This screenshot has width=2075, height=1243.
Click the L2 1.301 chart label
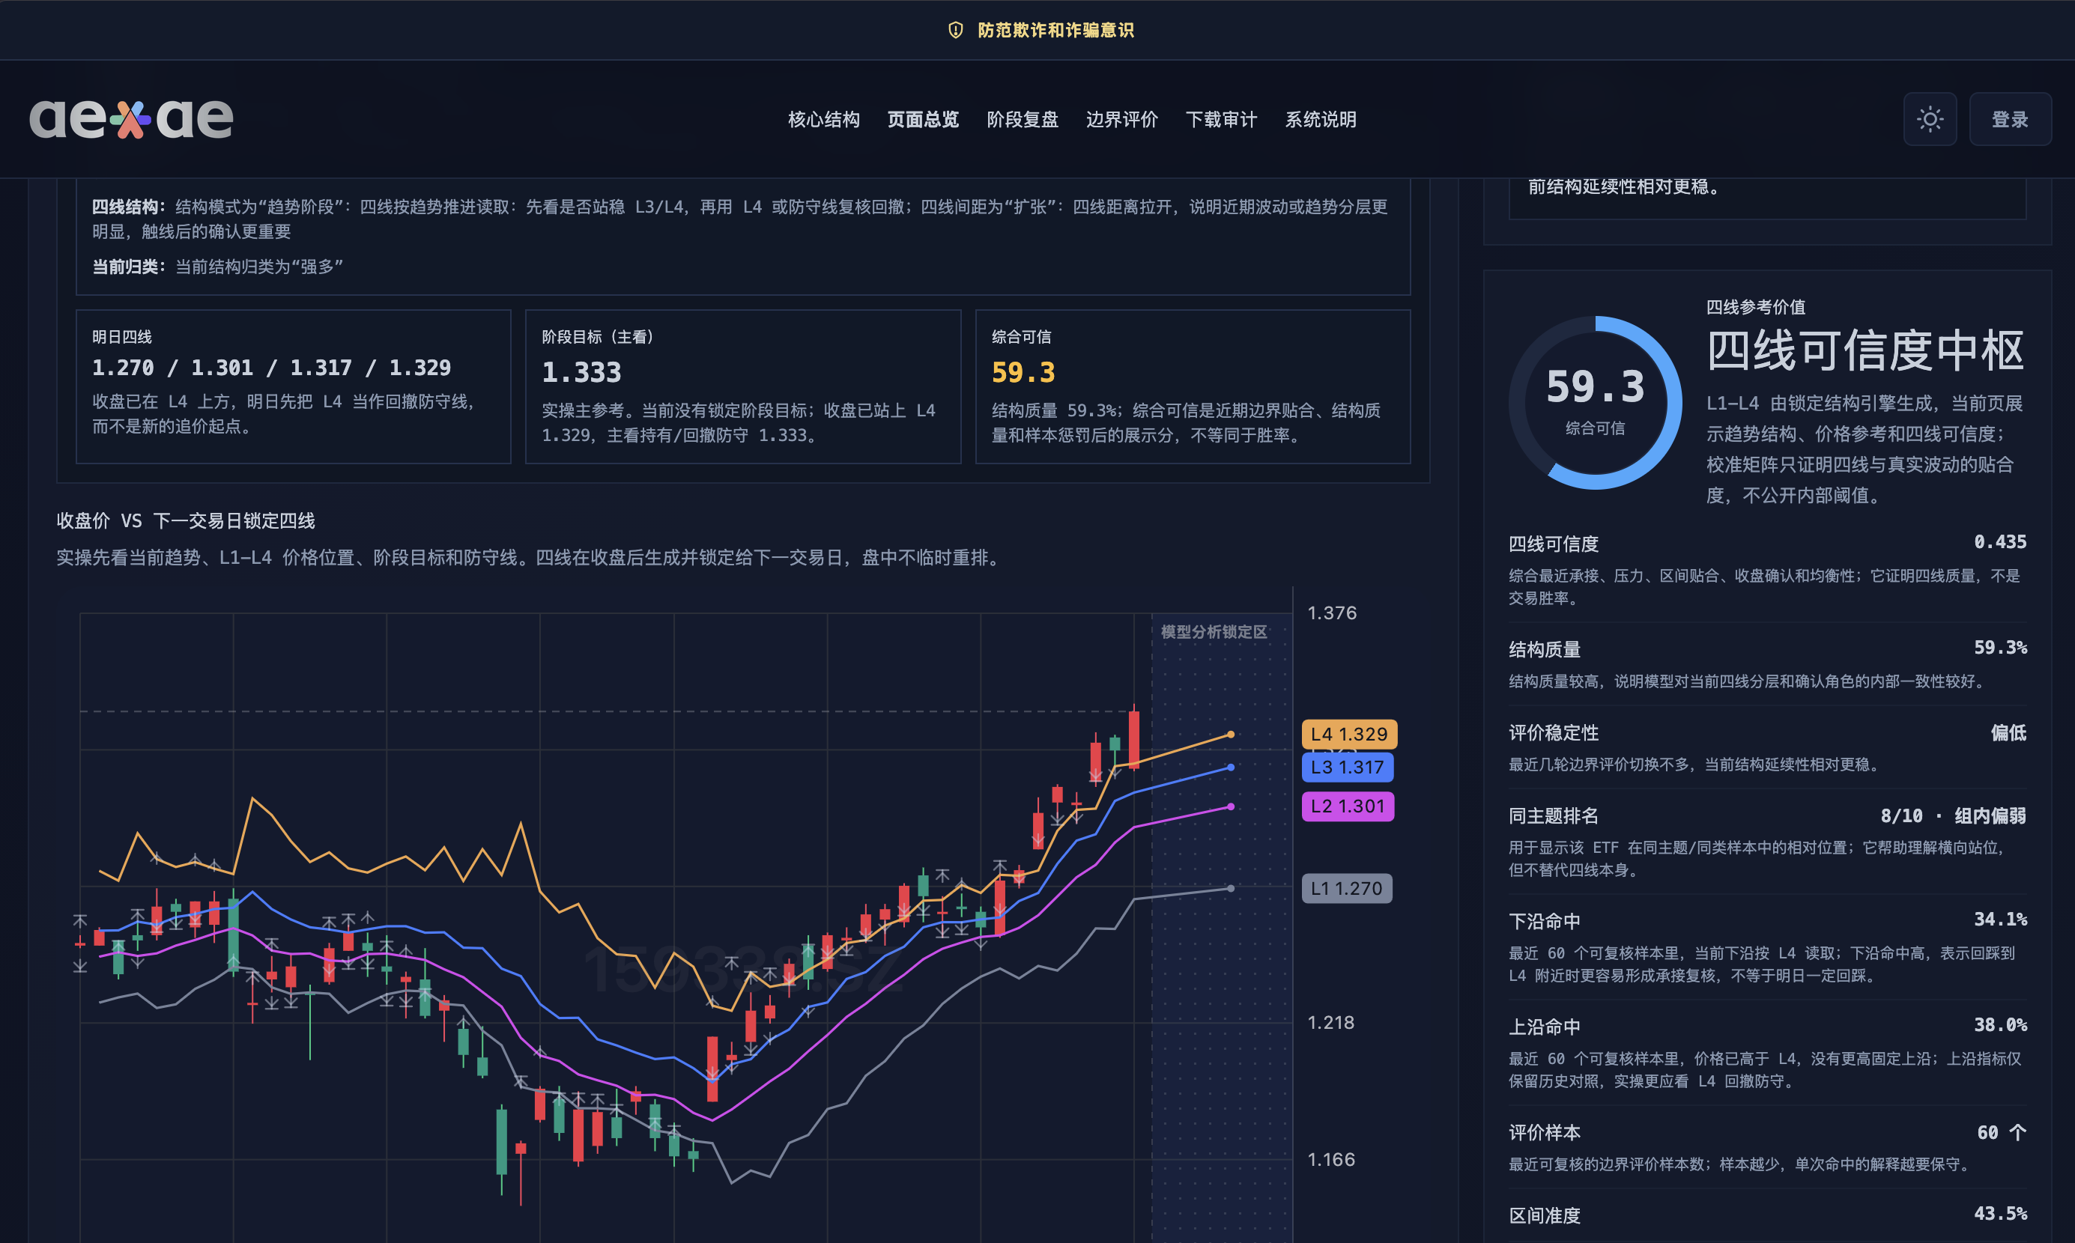tap(1347, 806)
